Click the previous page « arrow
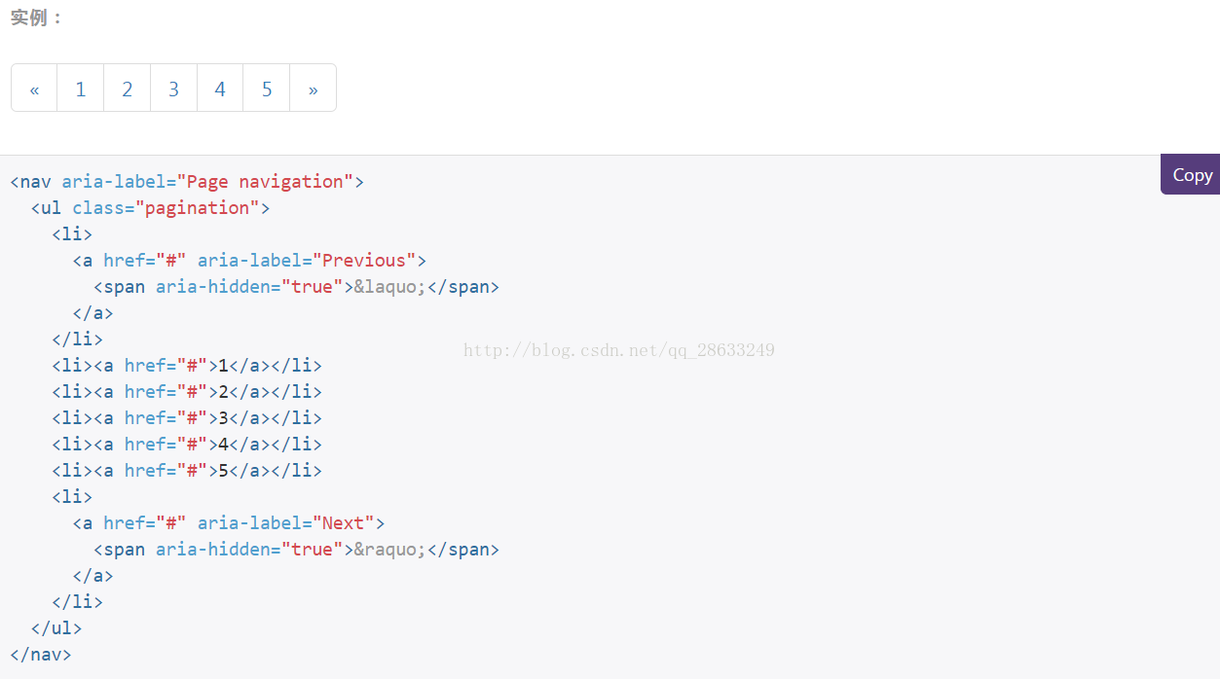 point(34,89)
